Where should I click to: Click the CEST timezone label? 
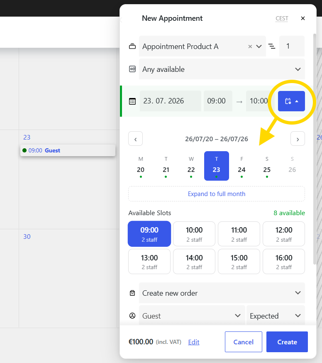coord(282,18)
